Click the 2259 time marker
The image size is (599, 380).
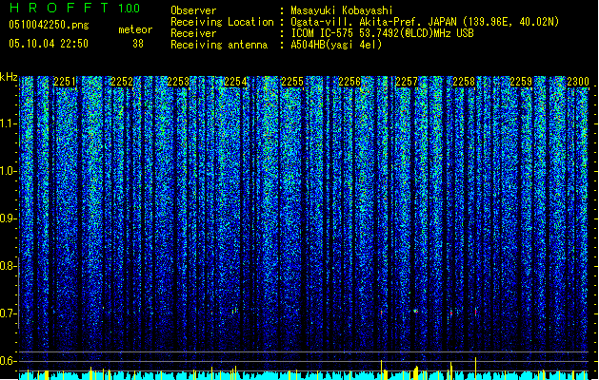pos(521,82)
